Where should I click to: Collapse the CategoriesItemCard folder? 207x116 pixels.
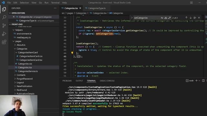[28, 53]
